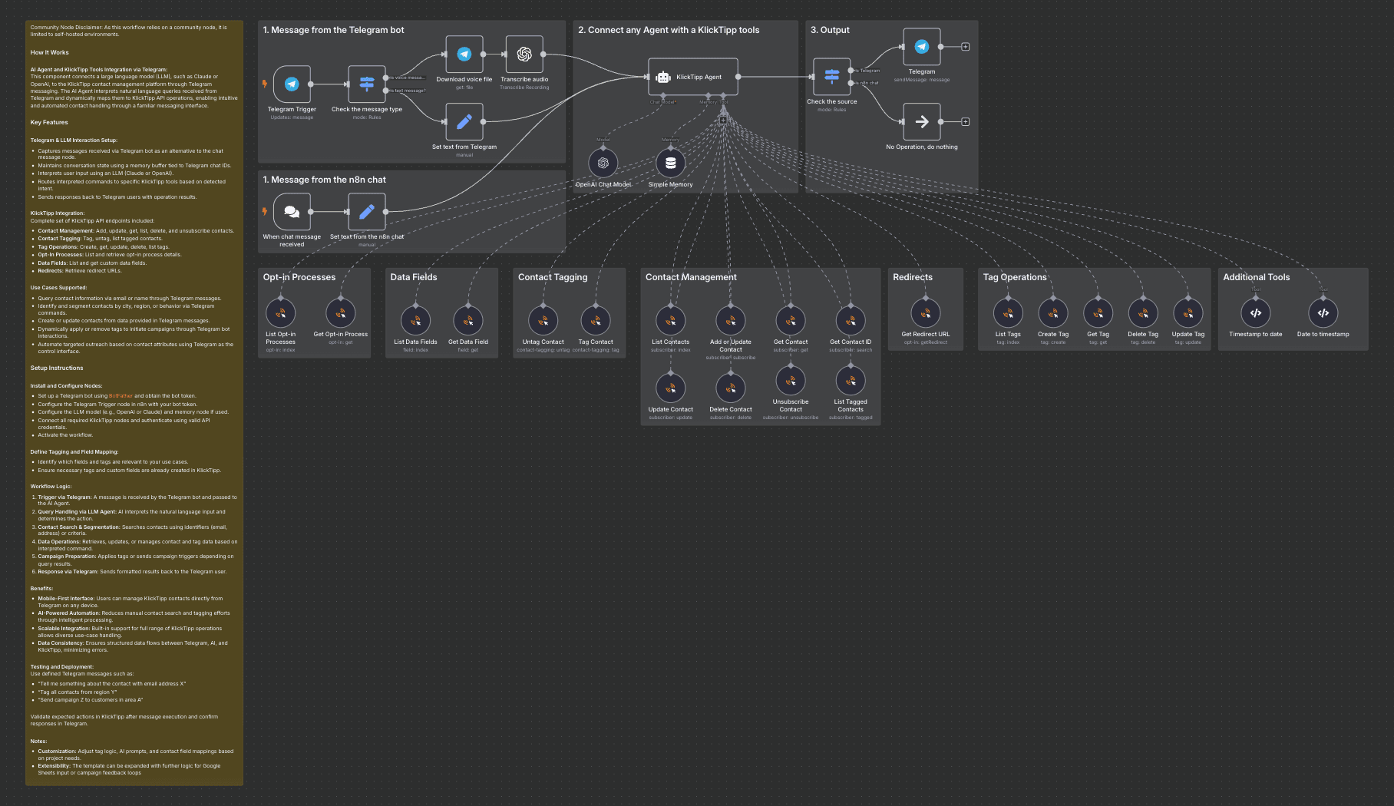Select the When chat message received trigger node

coord(292,212)
